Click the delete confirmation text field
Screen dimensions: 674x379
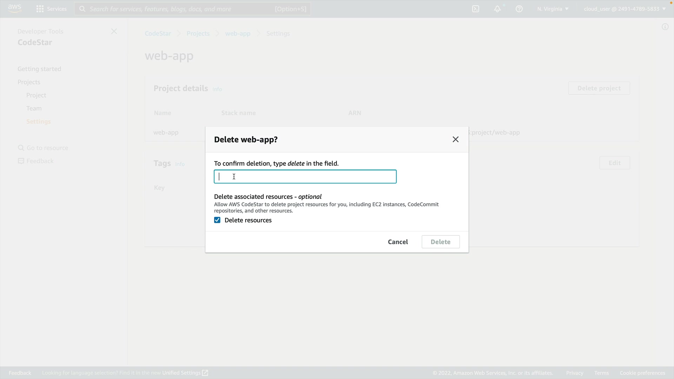[305, 177]
